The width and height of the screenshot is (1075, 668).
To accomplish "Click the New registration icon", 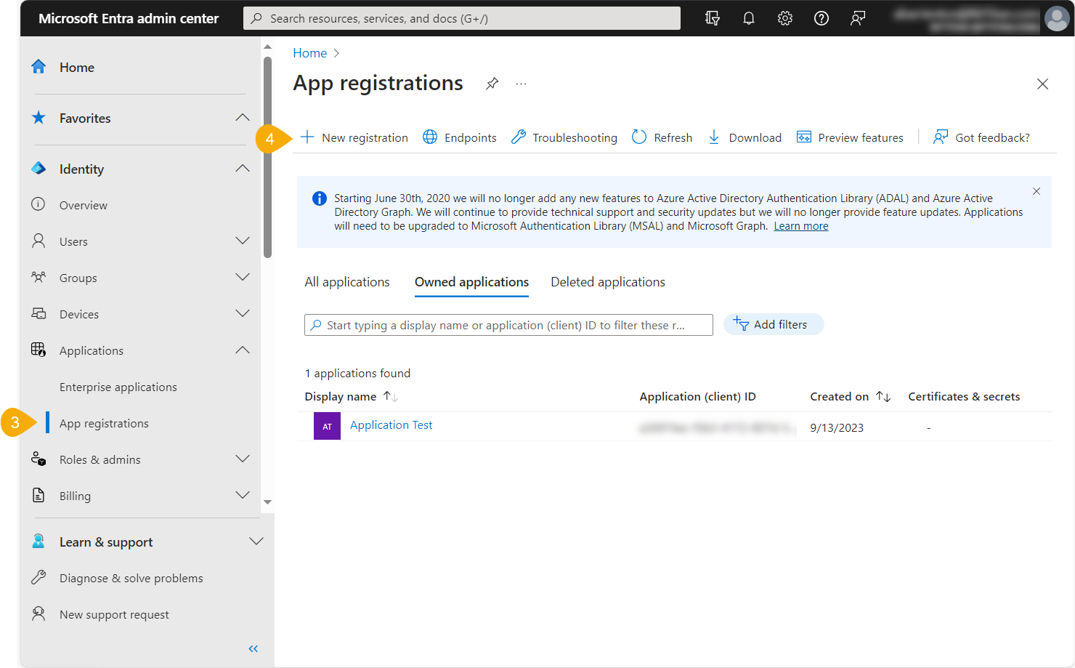I will click(308, 137).
